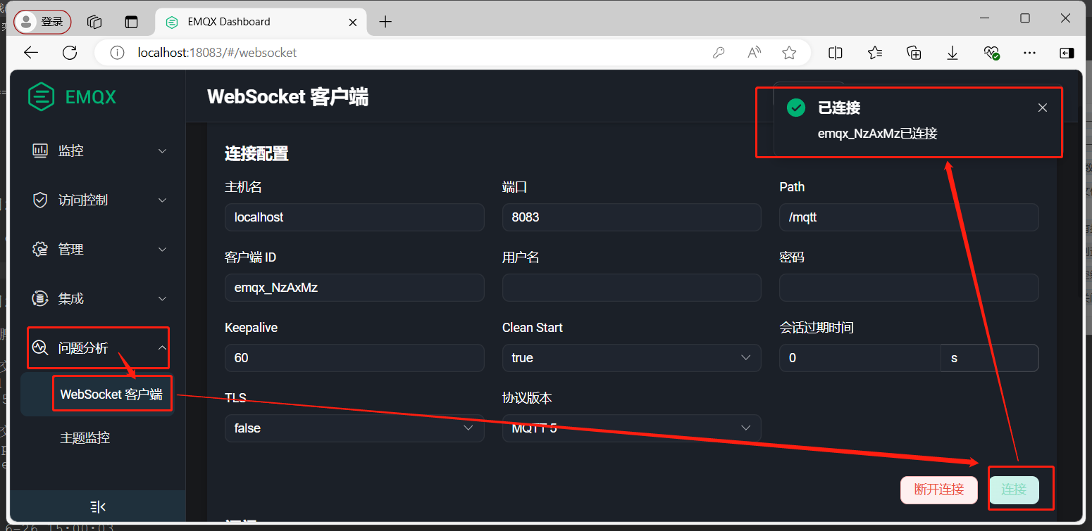Select WebSocket 客户端 menu item
Image resolution: width=1092 pixels, height=531 pixels.
[x=97, y=395]
